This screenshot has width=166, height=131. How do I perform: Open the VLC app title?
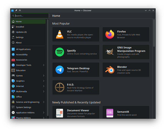[69, 32]
